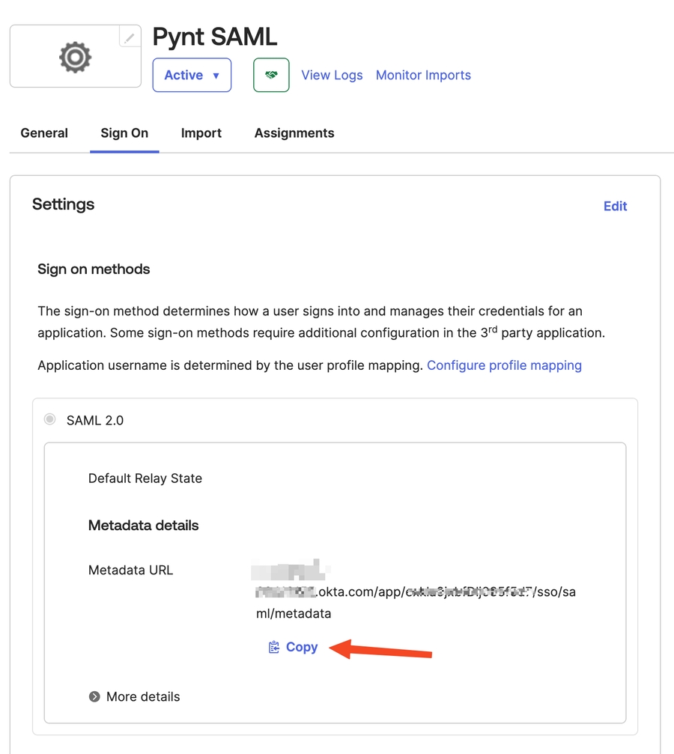Click the Metadata URL label
674x754 pixels.
[x=130, y=571]
